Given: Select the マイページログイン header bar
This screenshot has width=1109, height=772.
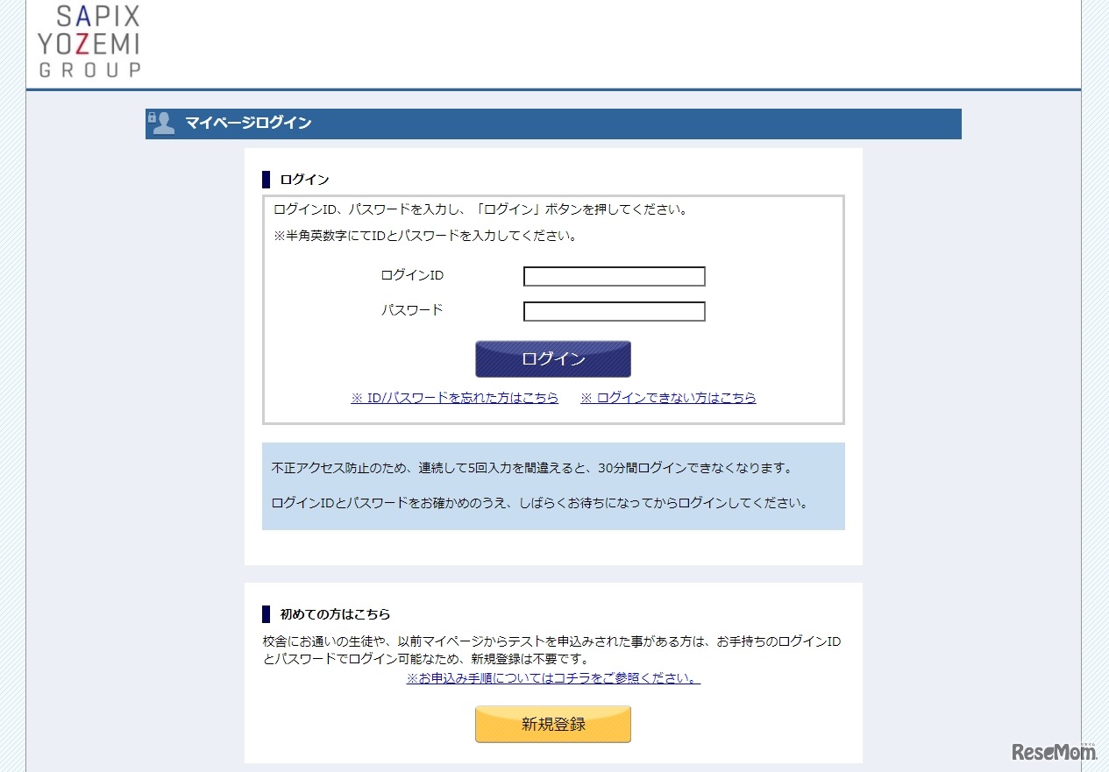Looking at the screenshot, I should point(553,124).
